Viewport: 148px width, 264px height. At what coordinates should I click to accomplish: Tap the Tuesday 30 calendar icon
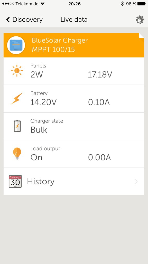tap(15, 181)
